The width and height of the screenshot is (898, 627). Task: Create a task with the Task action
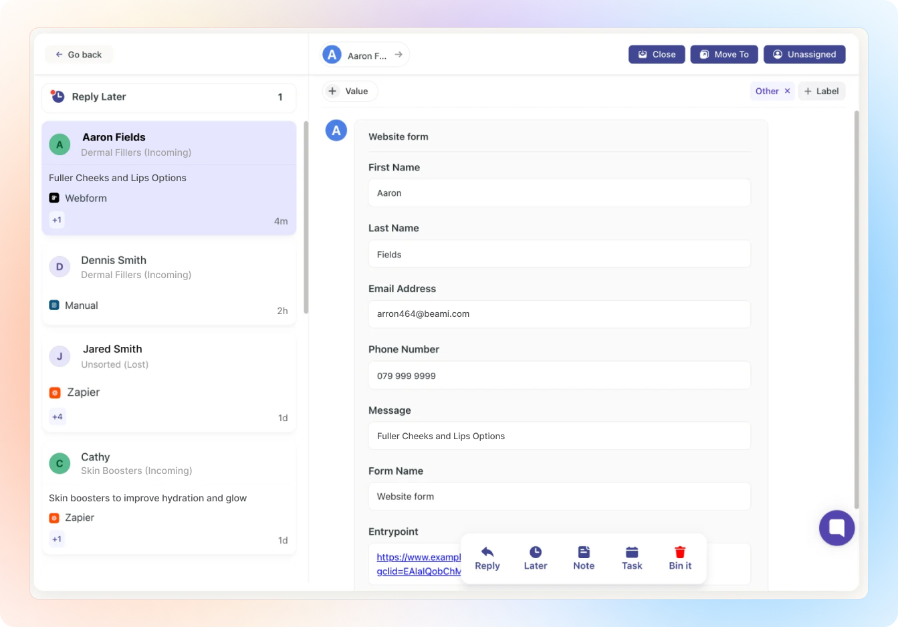[632, 559]
